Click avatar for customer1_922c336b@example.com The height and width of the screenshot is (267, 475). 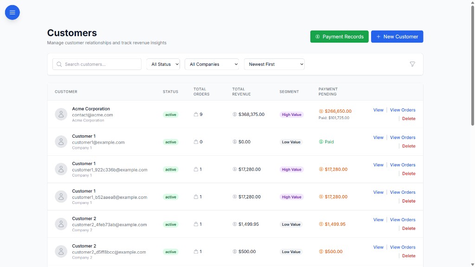coord(61,169)
